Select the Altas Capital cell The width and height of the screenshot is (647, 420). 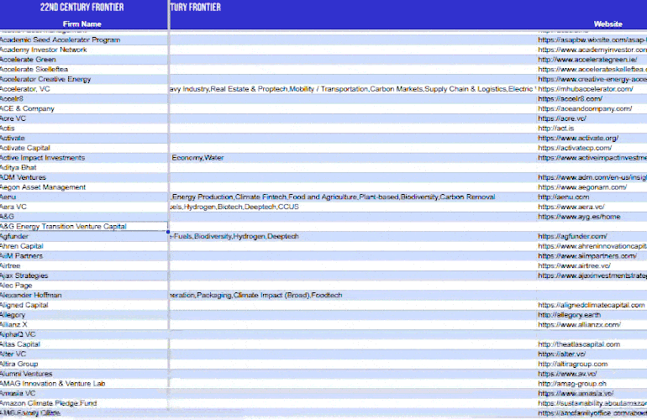coord(84,344)
